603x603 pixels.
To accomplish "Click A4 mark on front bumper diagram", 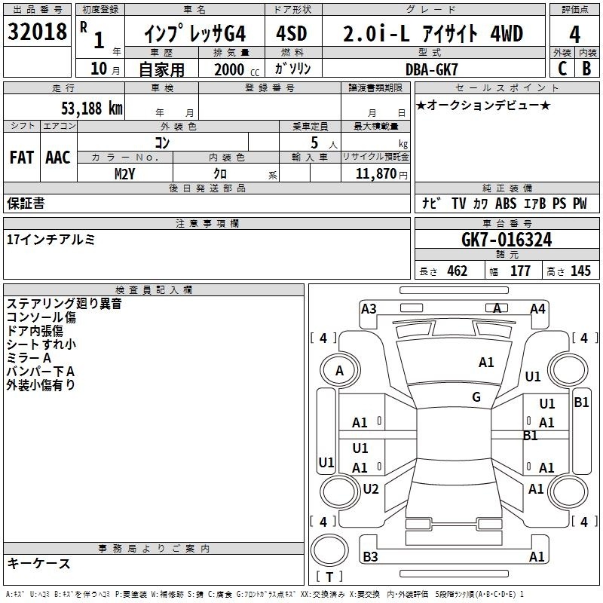I will pyautogui.click(x=537, y=309).
